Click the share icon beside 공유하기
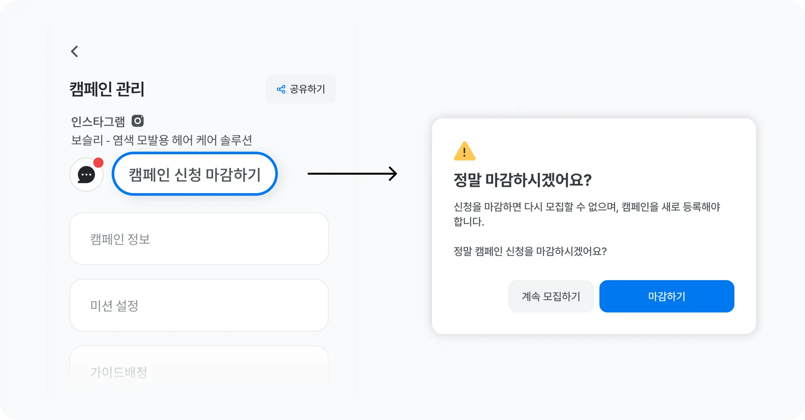 [x=281, y=89]
